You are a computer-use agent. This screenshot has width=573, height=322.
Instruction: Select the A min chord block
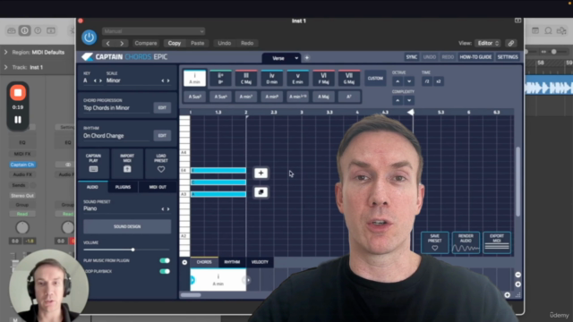coord(218,280)
